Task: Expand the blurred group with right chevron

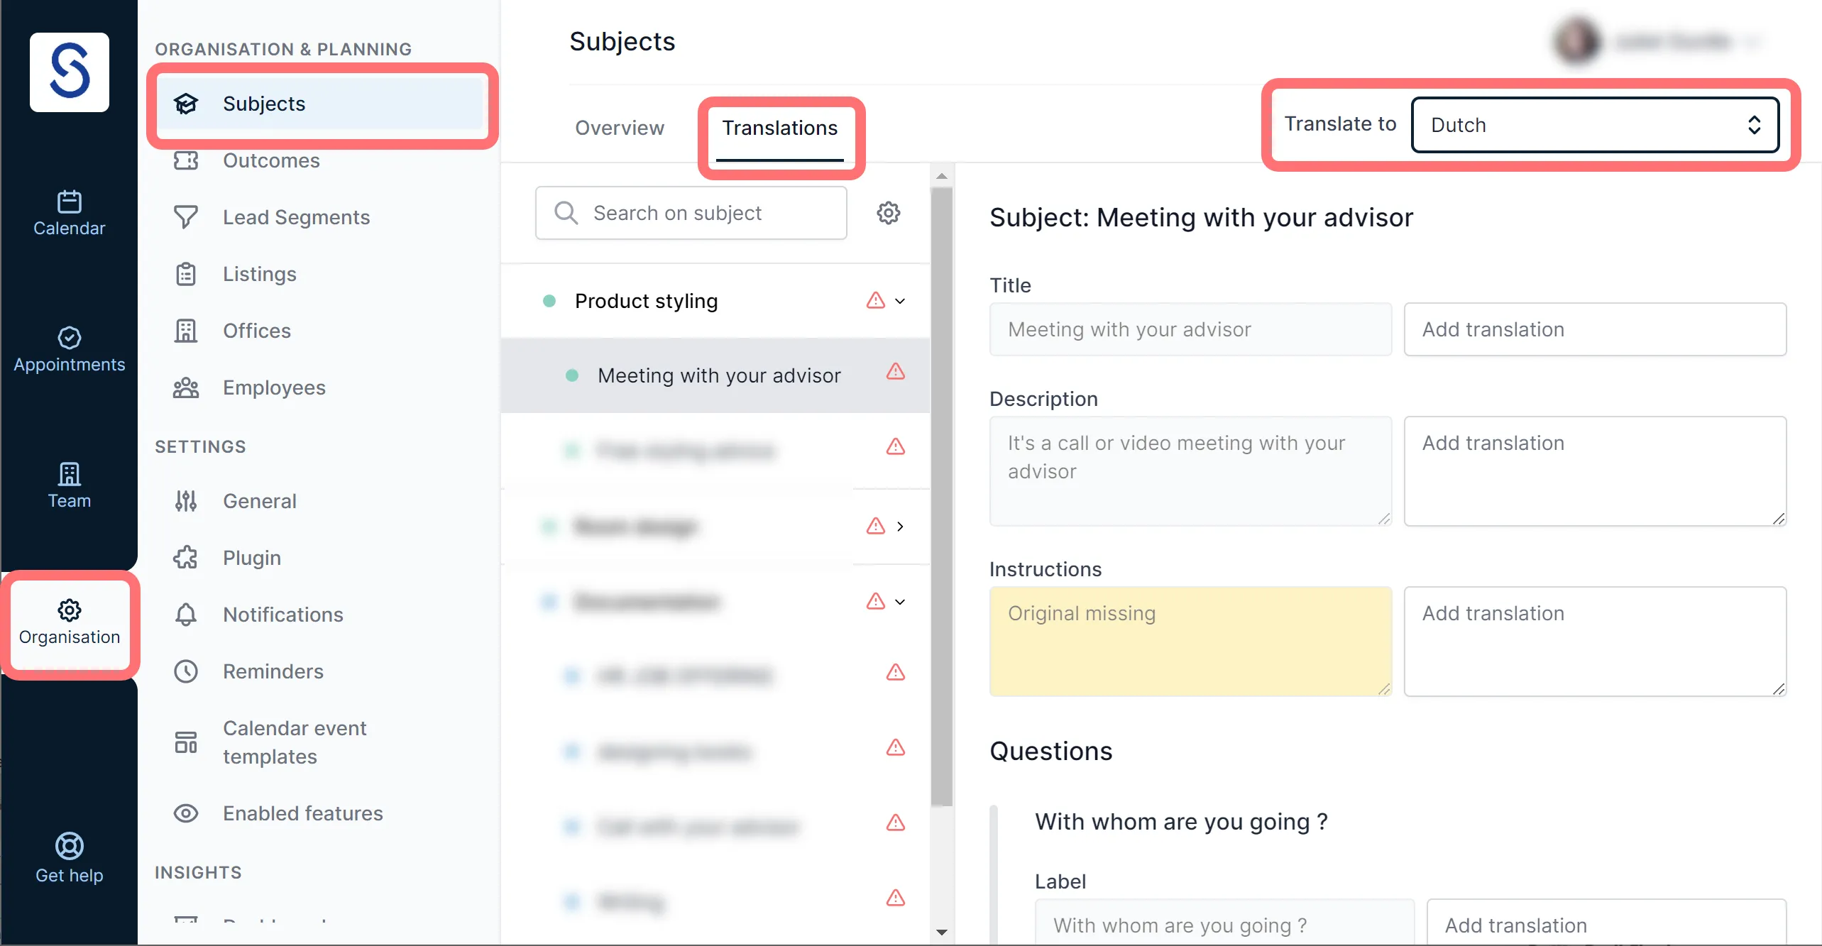Action: pos(900,527)
